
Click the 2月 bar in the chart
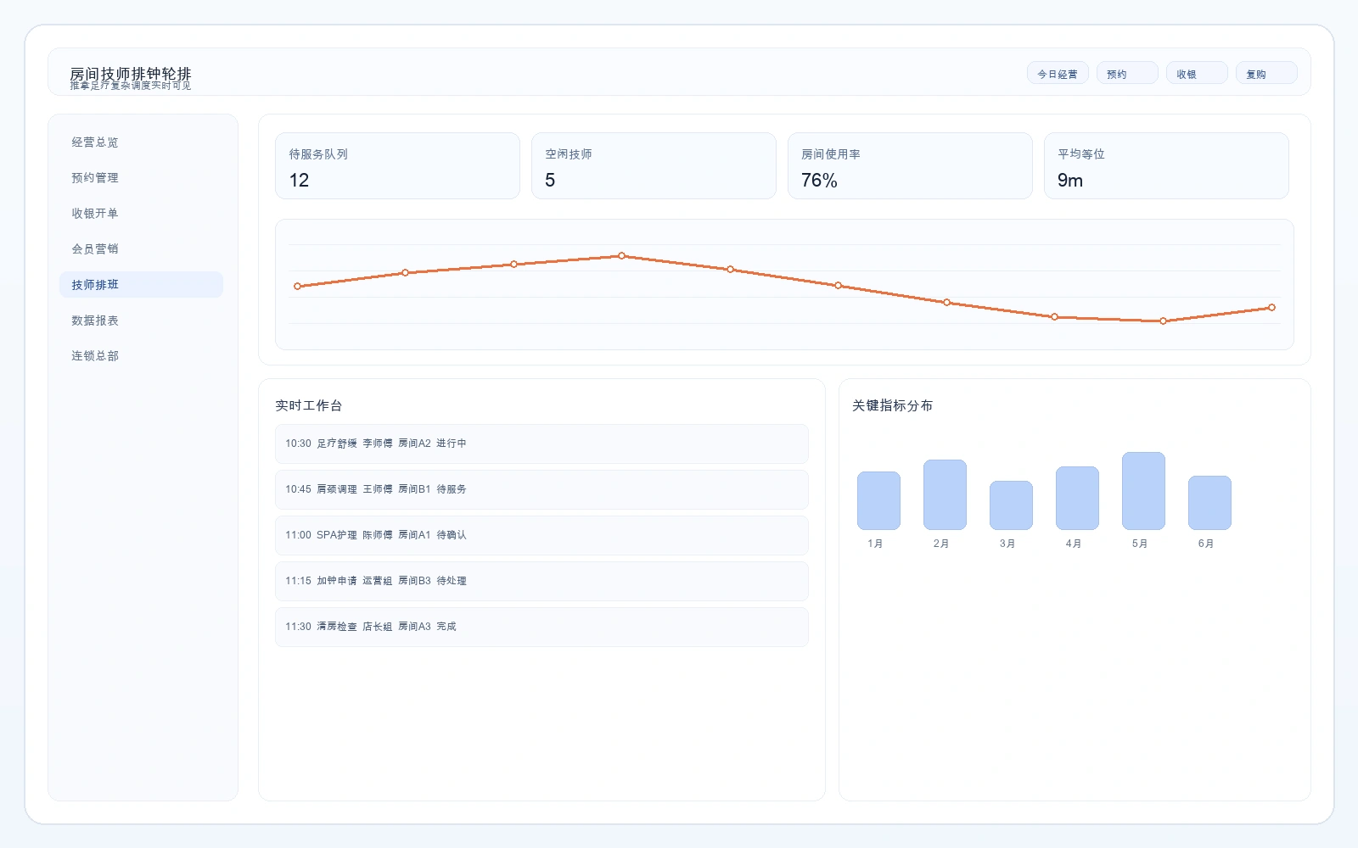pyautogui.click(x=943, y=499)
